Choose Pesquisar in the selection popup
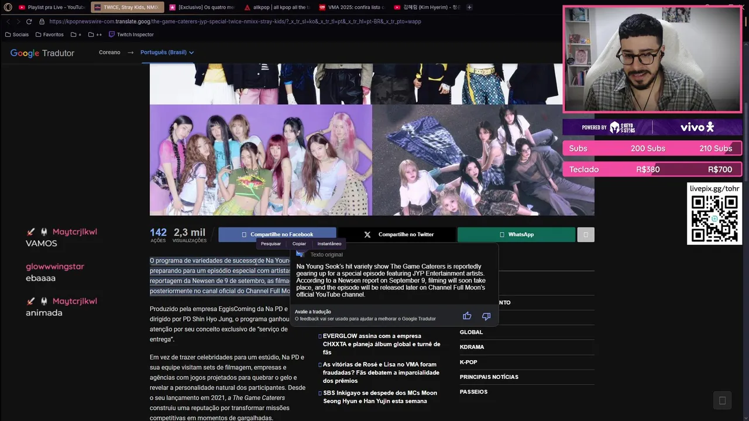Viewport: 749px width, 421px height. click(x=271, y=244)
